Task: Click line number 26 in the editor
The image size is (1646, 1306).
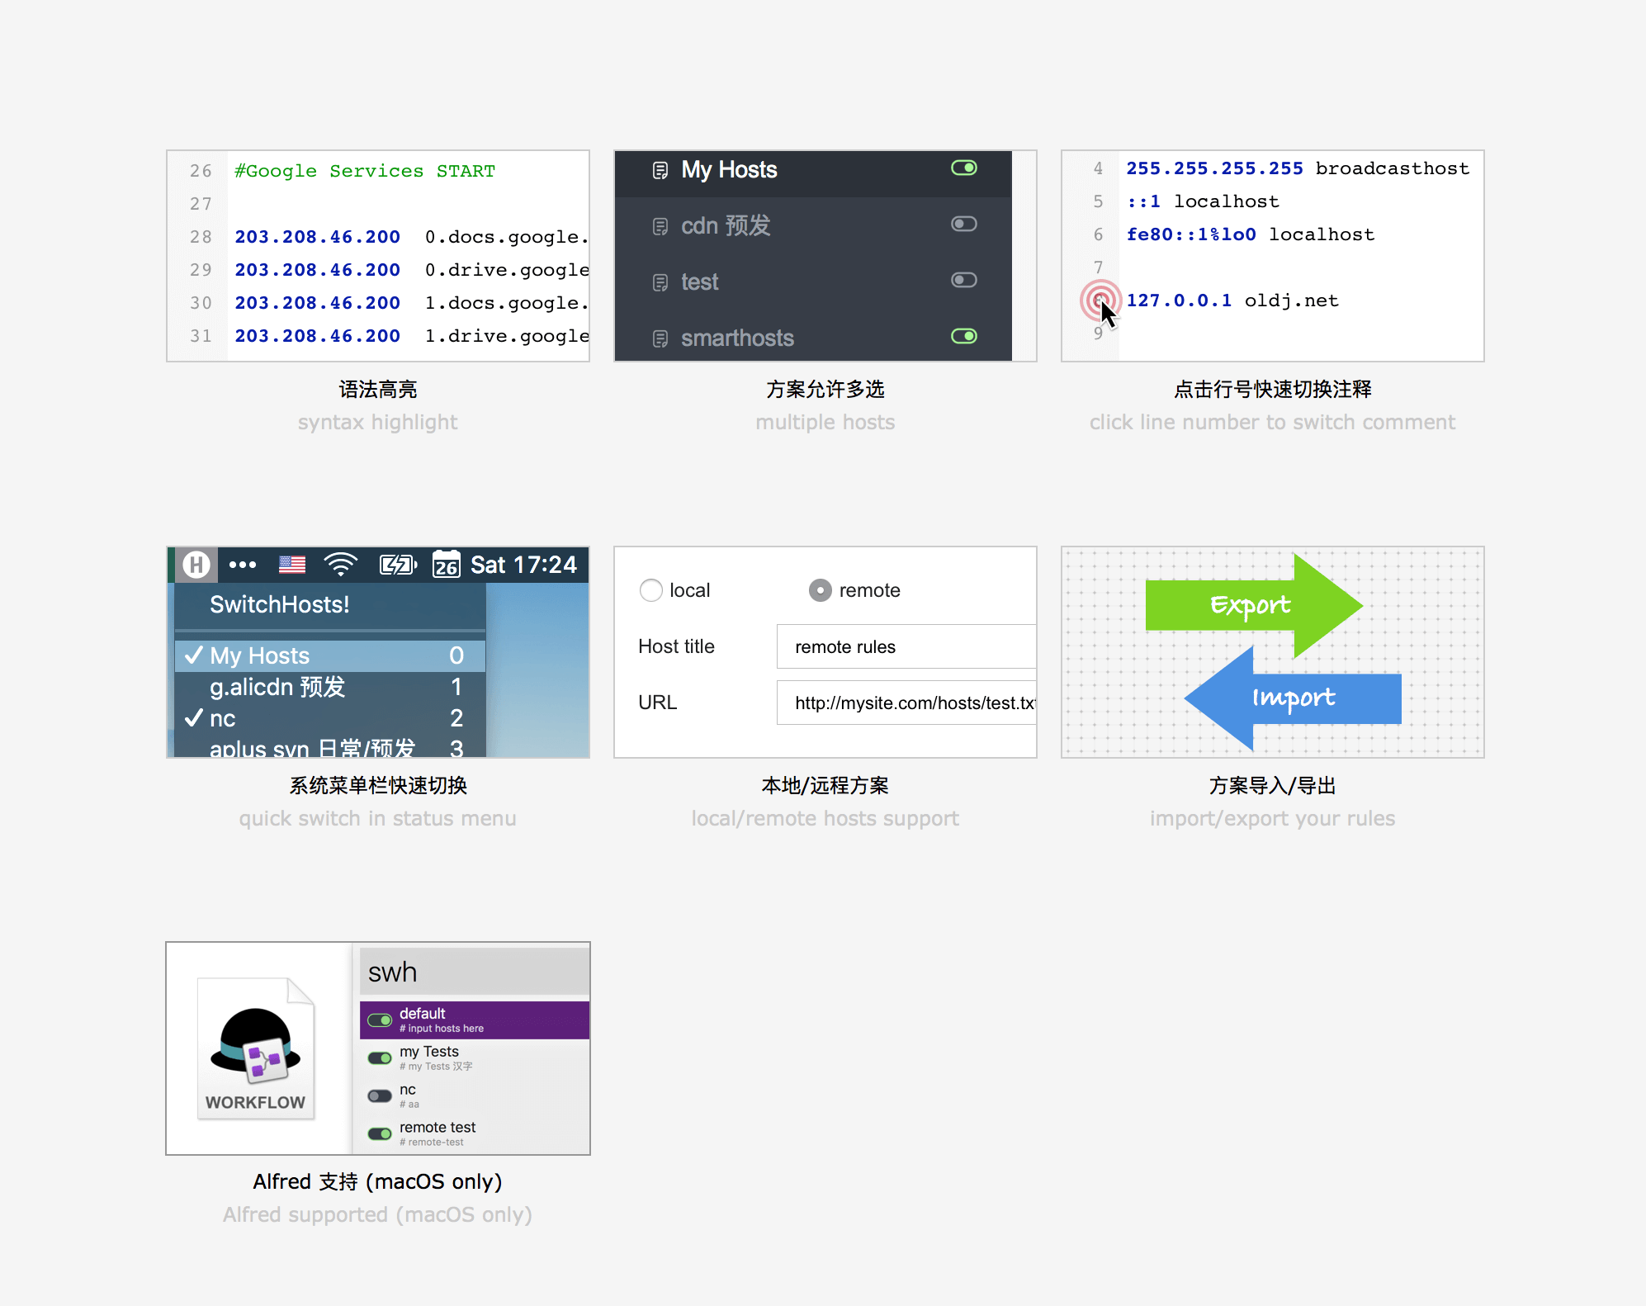Action: tap(201, 171)
